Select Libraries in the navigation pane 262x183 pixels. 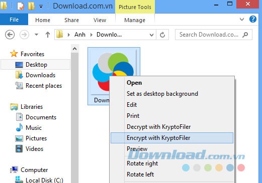coord(32,107)
